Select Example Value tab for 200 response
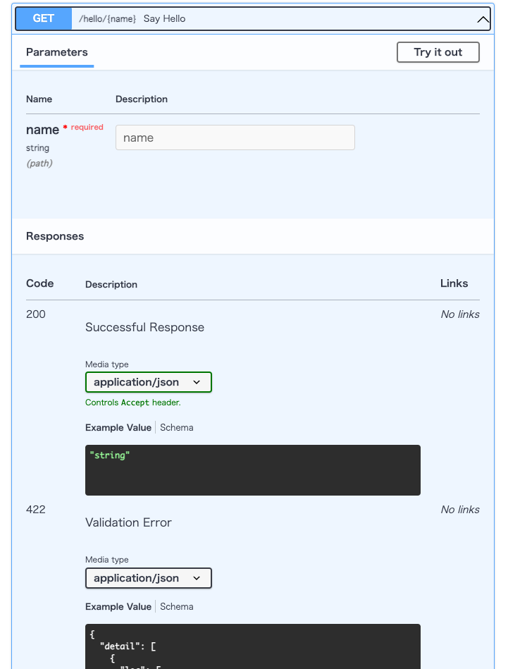 tap(118, 427)
